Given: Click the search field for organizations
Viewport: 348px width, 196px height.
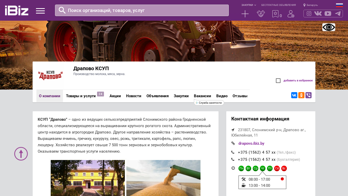Looking at the screenshot, I should (x=142, y=10).
